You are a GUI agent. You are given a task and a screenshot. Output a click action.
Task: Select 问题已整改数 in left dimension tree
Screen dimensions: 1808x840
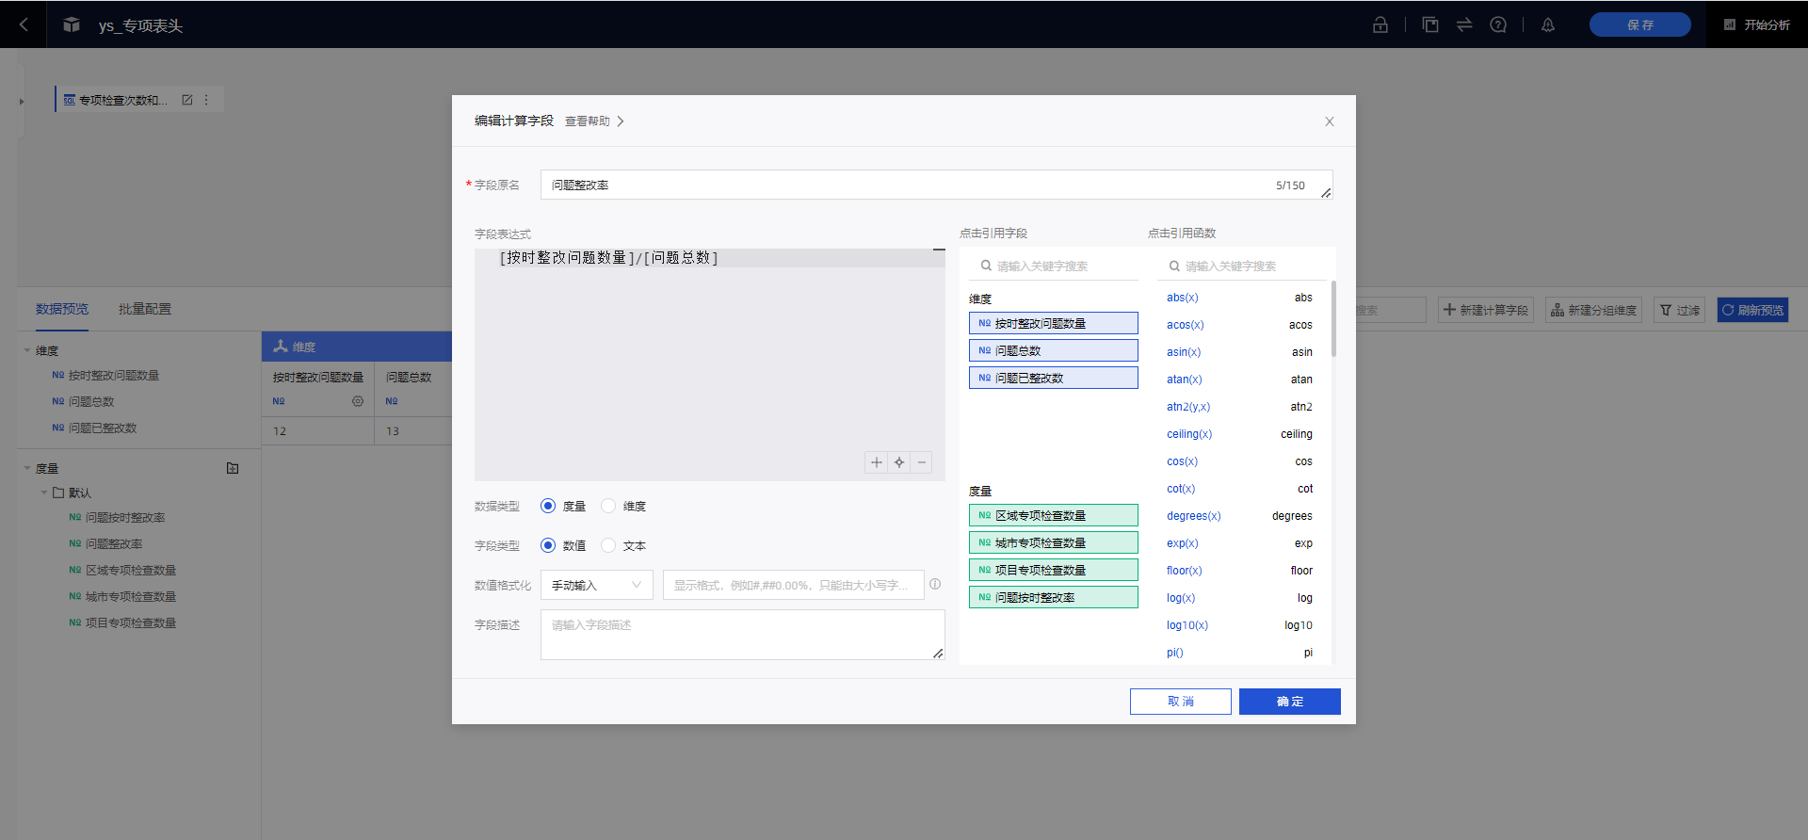coord(103,428)
